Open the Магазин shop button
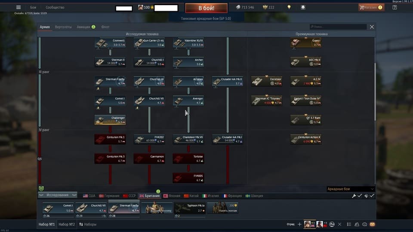This screenshot has height=232, width=413. (x=371, y=7)
